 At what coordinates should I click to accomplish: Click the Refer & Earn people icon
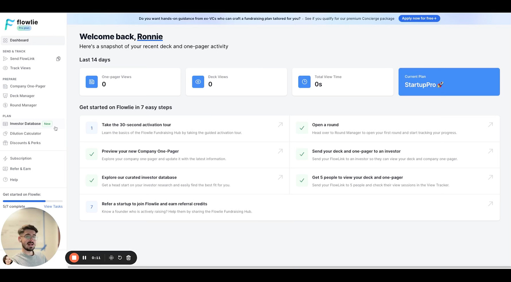[5, 169]
